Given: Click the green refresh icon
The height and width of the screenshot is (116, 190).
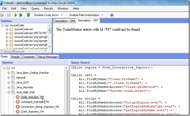Looking at the screenshot, I should coord(28,15).
